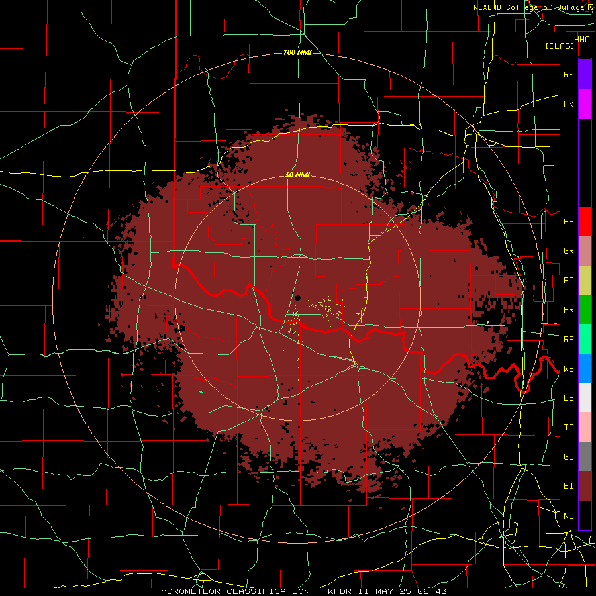Click the RF legend label

[x=568, y=74]
